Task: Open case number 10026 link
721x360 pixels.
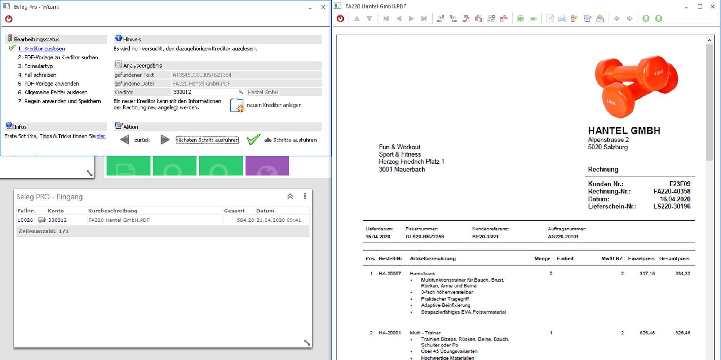Action: (25, 220)
